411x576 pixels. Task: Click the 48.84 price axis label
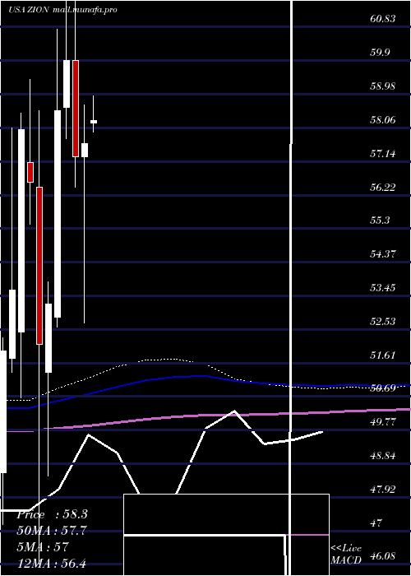[x=382, y=456]
